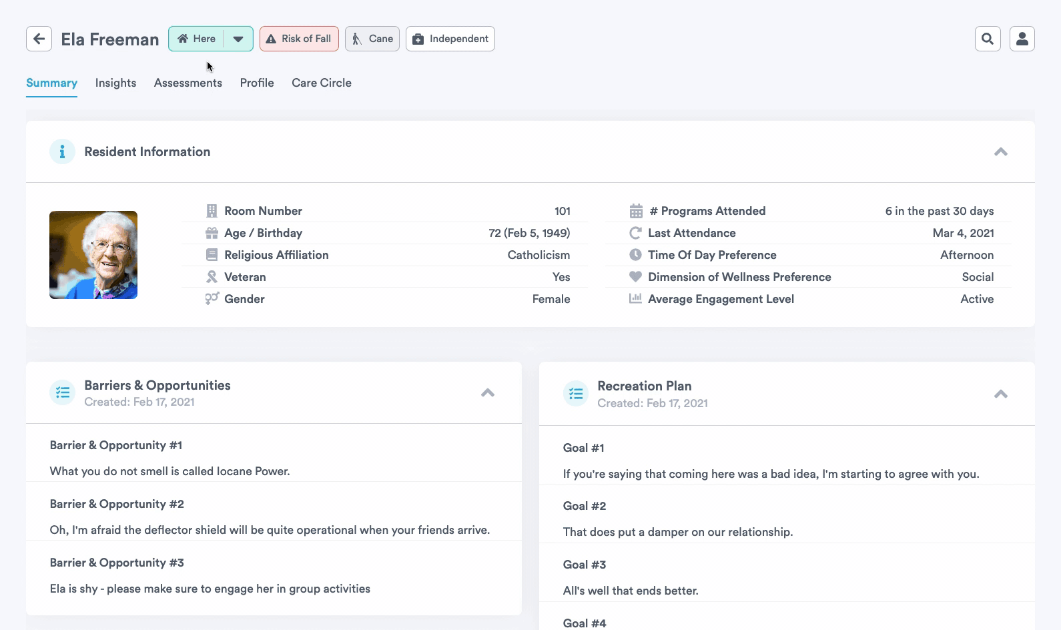Click the Active engagement level value
The height and width of the screenshot is (630, 1061).
click(977, 299)
